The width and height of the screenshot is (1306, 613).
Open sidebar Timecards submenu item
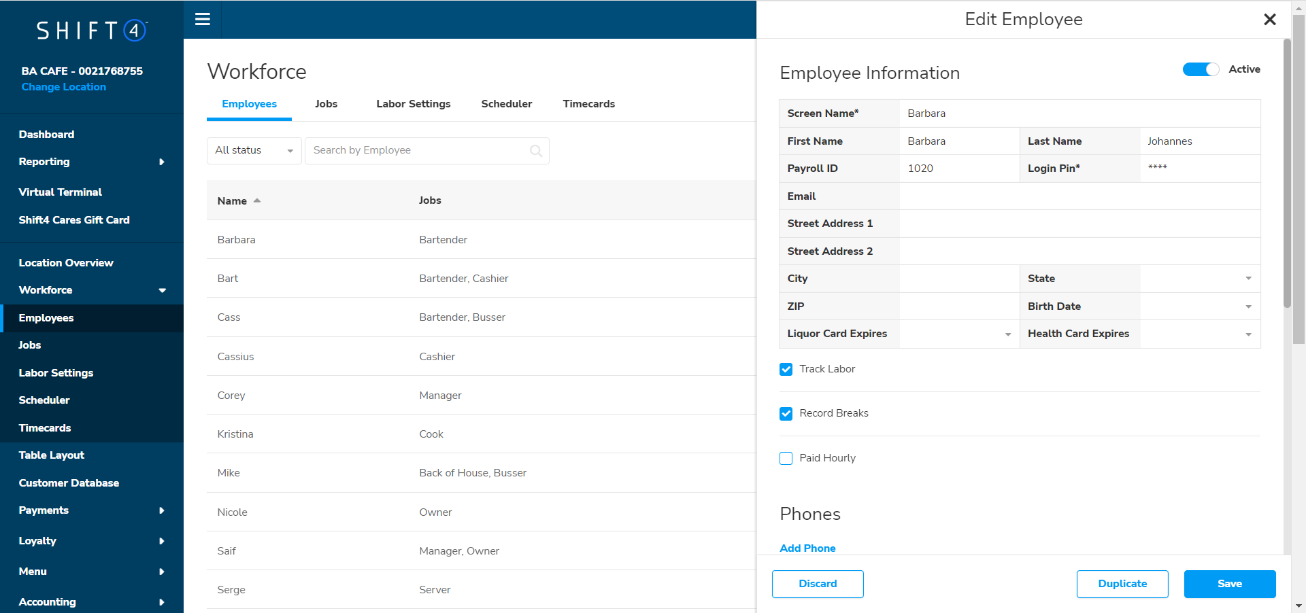45,428
